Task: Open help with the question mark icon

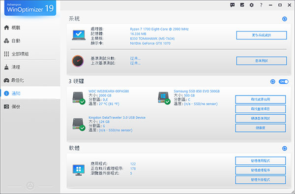Action: 261,5
